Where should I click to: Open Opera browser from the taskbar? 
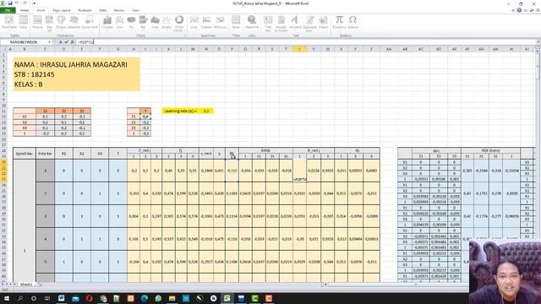coord(89,298)
